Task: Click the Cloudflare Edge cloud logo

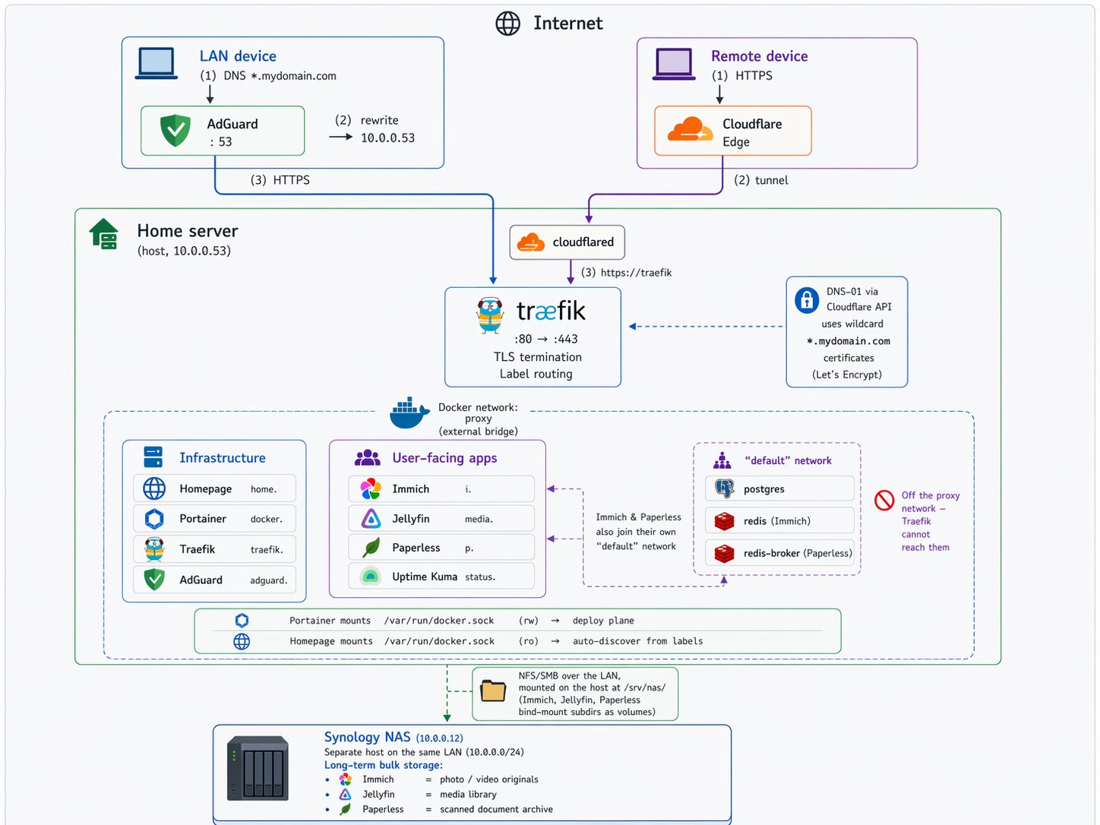Action: click(690, 130)
